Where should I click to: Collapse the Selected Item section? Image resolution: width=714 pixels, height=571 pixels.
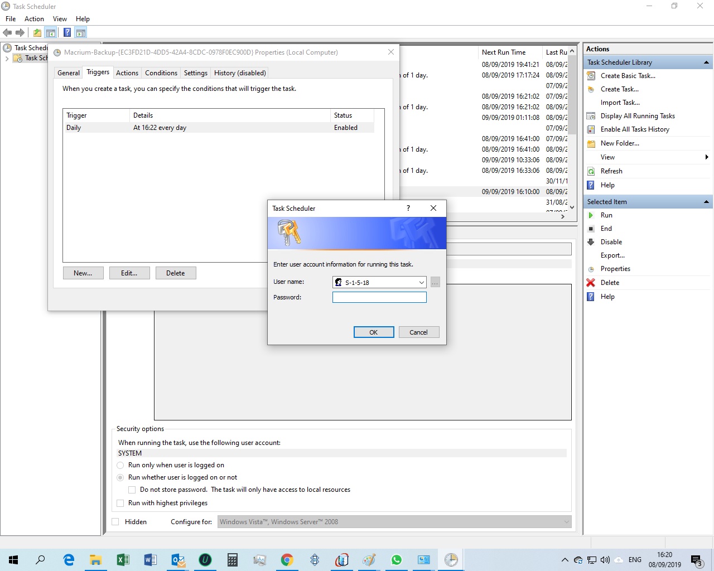pos(707,201)
